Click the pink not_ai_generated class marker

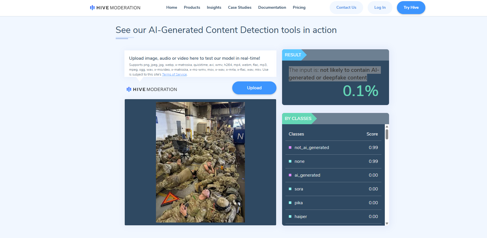pos(290,148)
